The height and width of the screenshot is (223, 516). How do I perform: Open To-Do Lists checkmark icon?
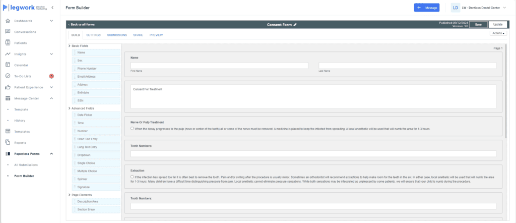pyautogui.click(x=8, y=76)
